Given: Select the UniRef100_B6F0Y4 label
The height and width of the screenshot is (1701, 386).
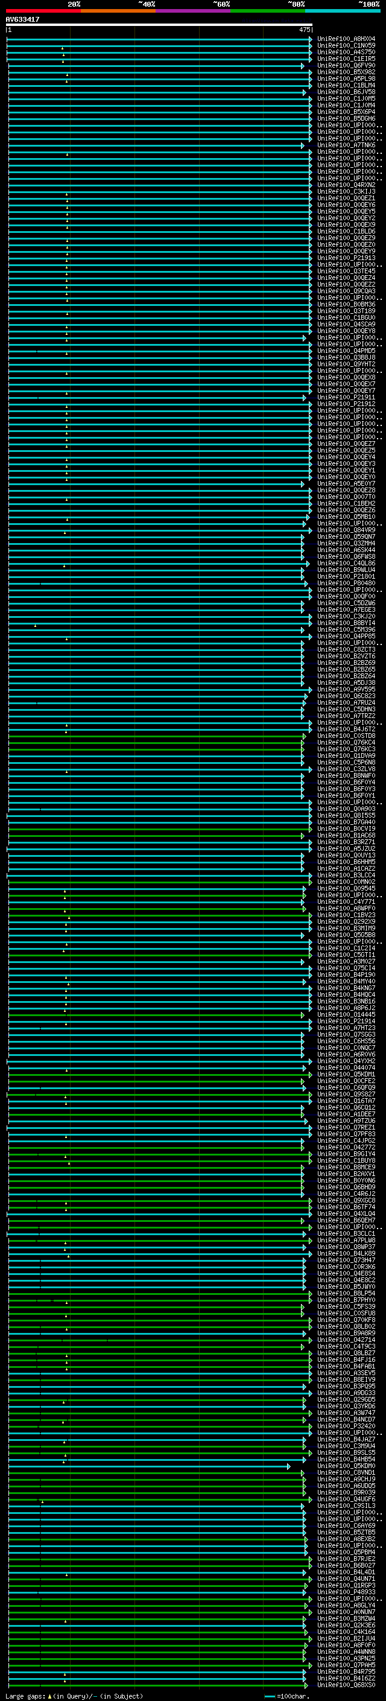Looking at the screenshot, I should (x=346, y=783).
